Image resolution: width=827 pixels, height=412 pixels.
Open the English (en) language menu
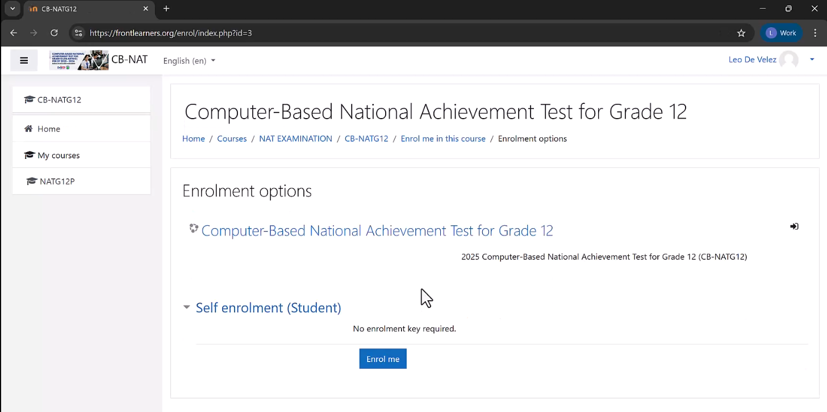(x=189, y=61)
